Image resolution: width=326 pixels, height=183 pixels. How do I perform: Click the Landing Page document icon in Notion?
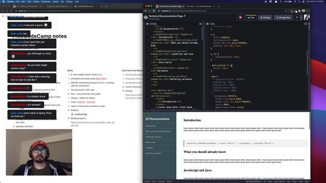point(72,114)
